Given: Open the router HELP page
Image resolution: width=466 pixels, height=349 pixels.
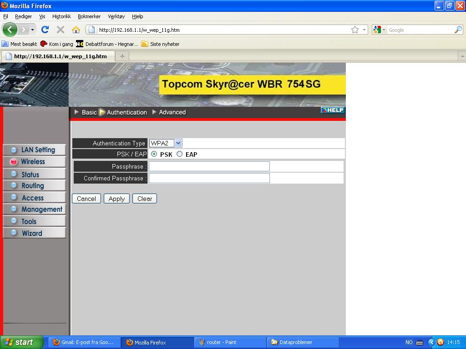Looking at the screenshot, I should (x=333, y=110).
